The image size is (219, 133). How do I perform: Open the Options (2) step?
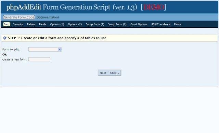75,24
